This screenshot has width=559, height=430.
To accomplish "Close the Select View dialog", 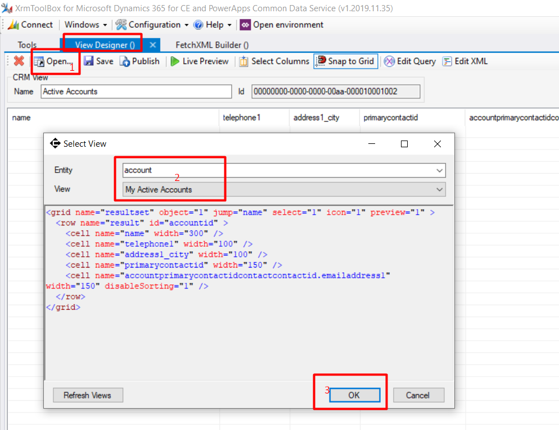I will coord(438,144).
